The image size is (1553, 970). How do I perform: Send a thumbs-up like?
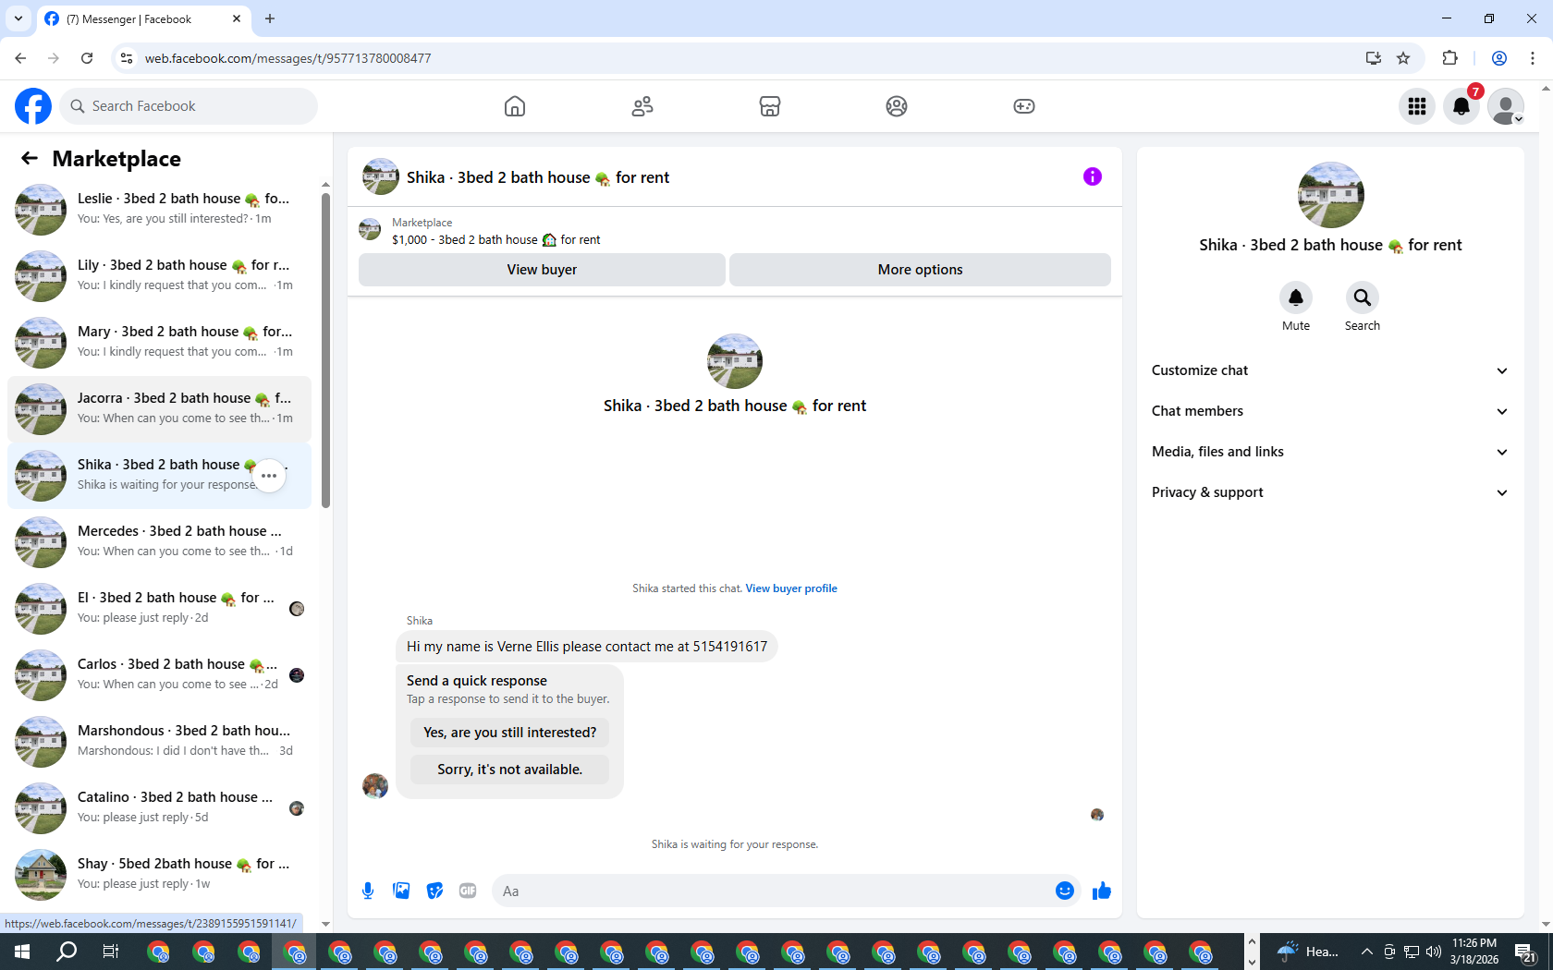tap(1102, 891)
